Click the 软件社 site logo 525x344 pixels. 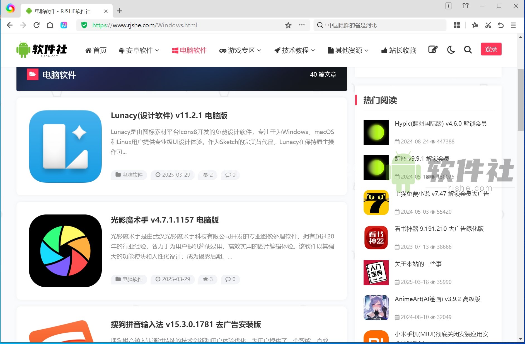[42, 50]
